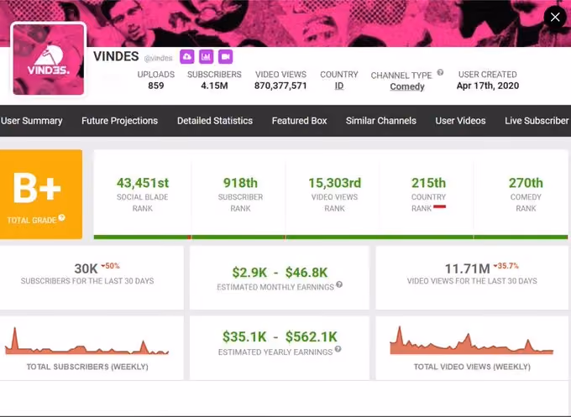
Task: Open the Estimated Monthly Earnings help icon
Action: pyautogui.click(x=339, y=284)
